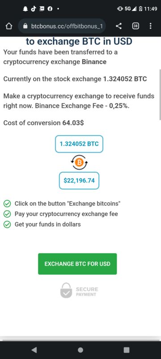Tap the 1.324052 BTC amount box
Viewport: 161px width, 359px height.
(79, 144)
